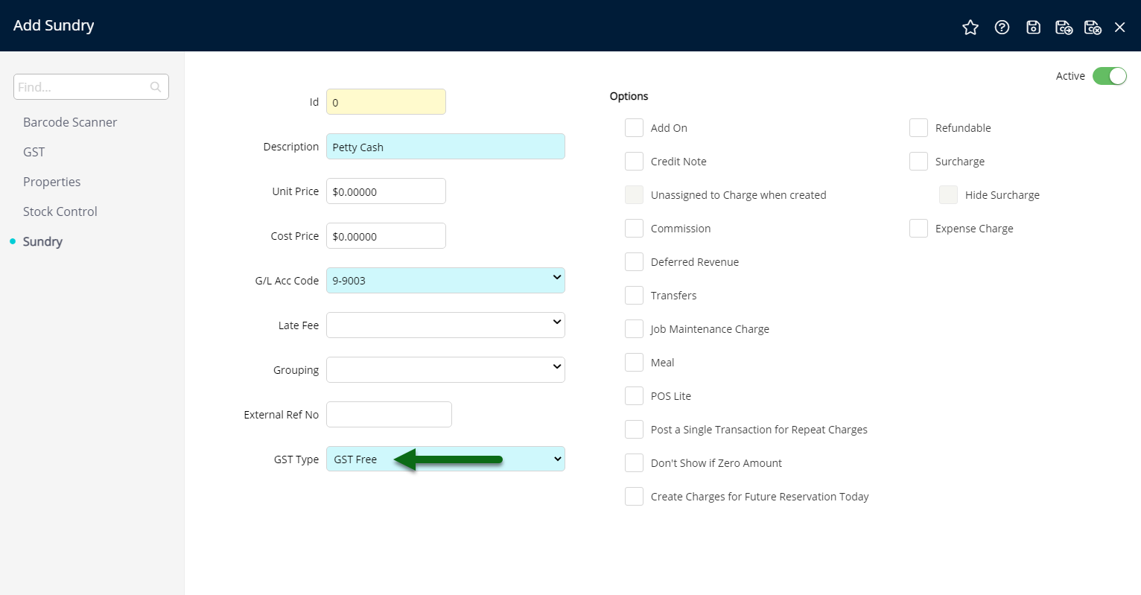Select the save-and-continue icon
1141x595 pixels.
(1064, 27)
